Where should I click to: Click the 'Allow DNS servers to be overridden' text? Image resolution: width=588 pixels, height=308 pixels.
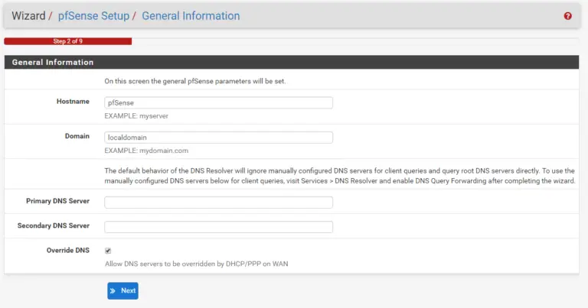[197, 264]
